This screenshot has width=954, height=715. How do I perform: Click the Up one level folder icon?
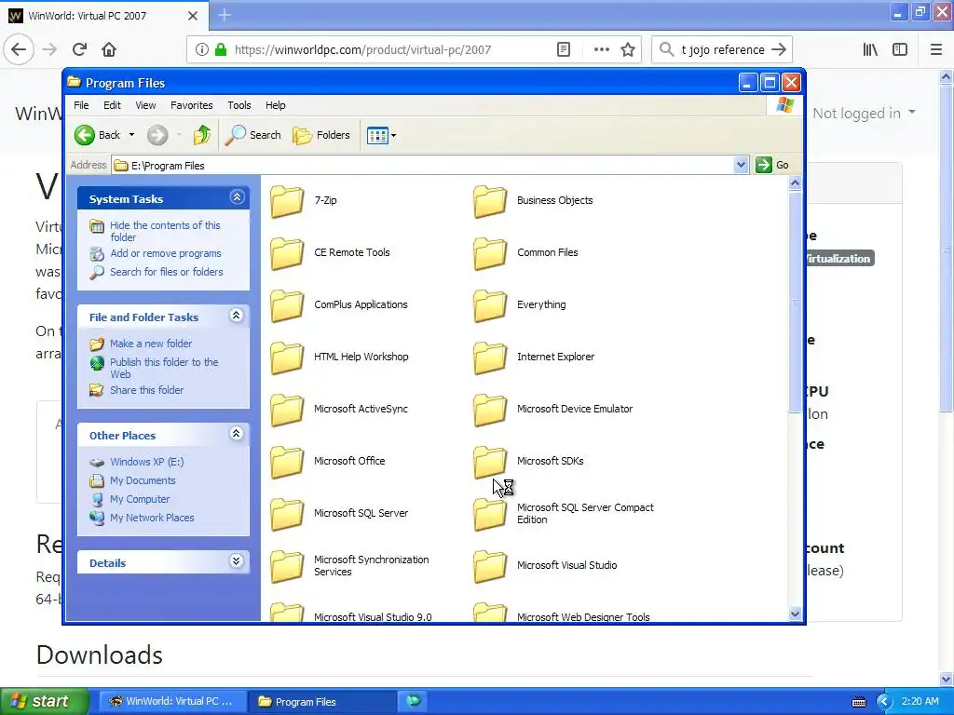[x=202, y=135]
